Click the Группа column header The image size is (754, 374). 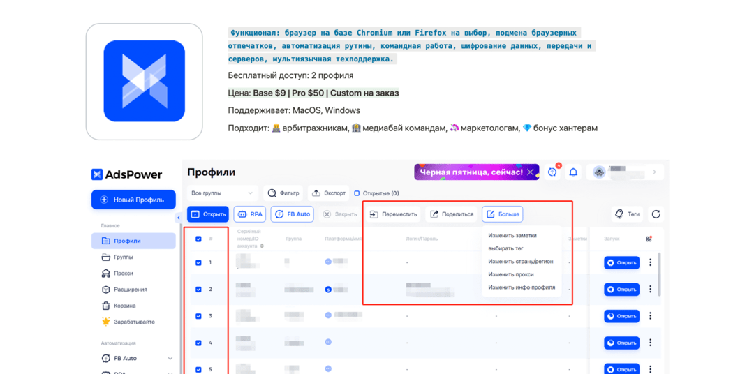point(293,239)
